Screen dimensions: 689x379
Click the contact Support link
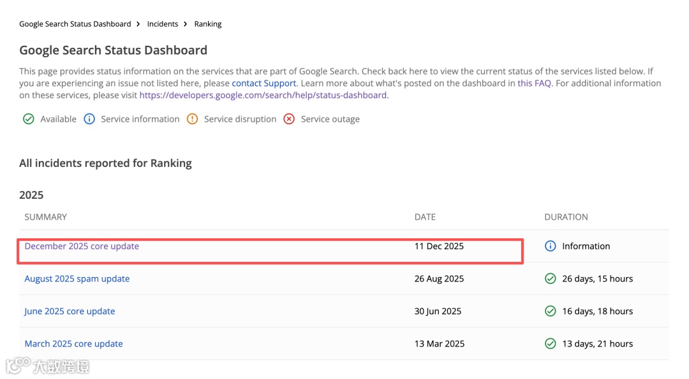(263, 83)
